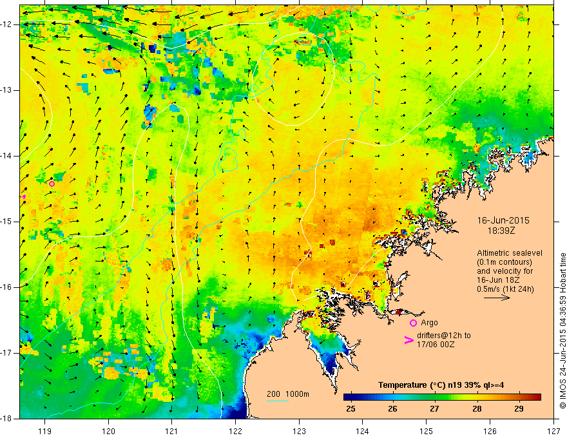Click the 'Temperature (°C) n19 39% ql>=4' title
The image size is (567, 438).
point(441,385)
